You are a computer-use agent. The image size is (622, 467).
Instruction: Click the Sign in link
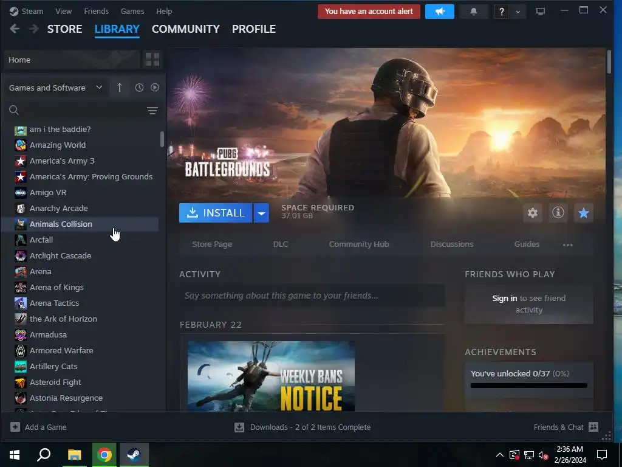(505, 298)
